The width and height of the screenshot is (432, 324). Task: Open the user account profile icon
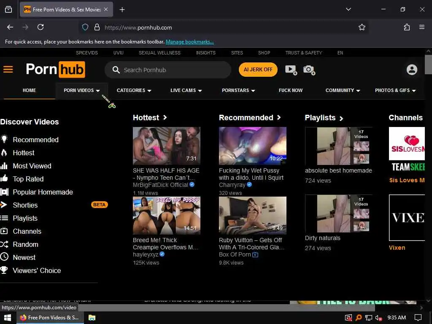(x=412, y=70)
